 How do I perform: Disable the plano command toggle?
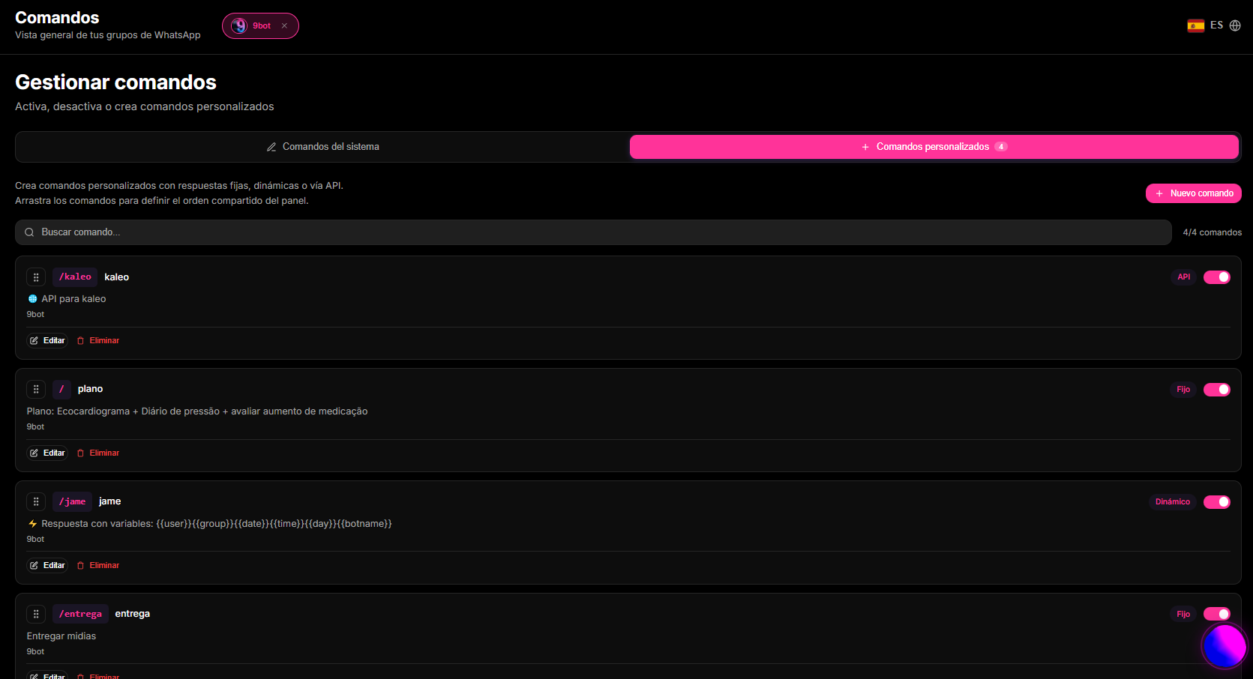[1216, 390]
